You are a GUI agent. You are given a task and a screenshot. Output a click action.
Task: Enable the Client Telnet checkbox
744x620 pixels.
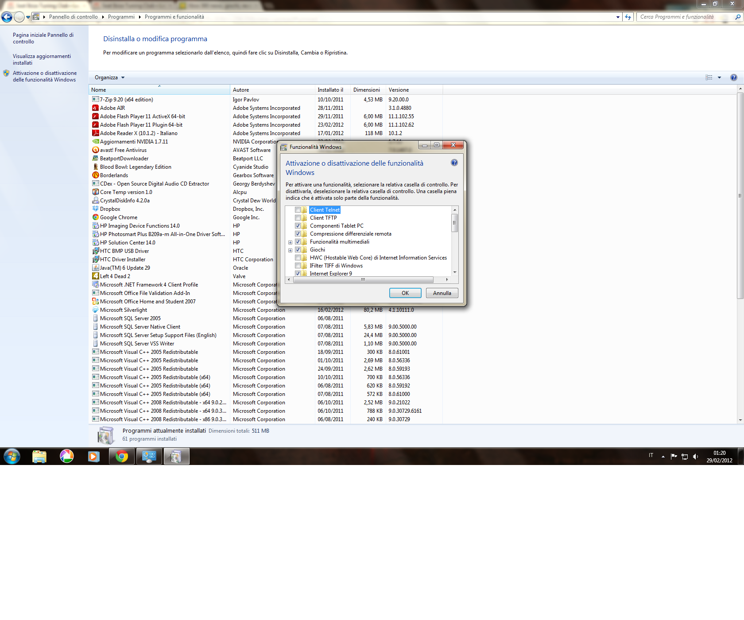point(298,210)
